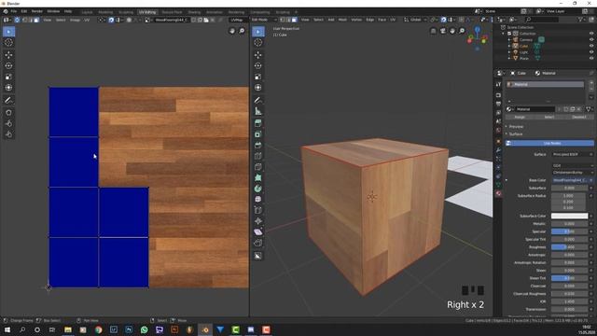Image resolution: width=597 pixels, height=336 pixels.
Task: Hide the Collection in outliner
Action: [x=591, y=34]
